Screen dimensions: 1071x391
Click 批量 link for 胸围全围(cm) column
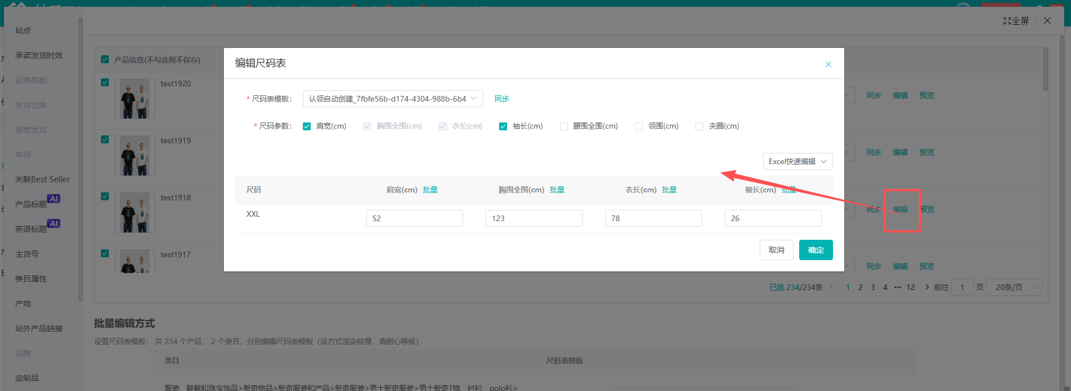[557, 190]
